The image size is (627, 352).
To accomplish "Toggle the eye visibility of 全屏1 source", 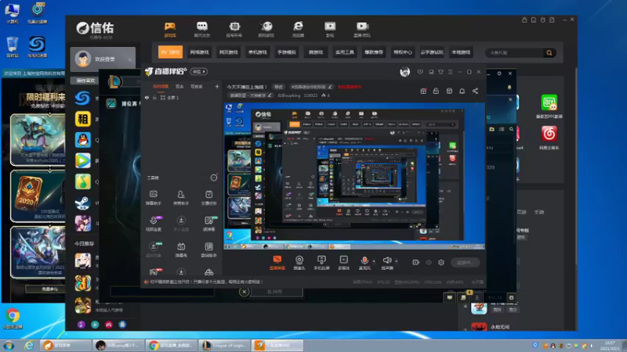I will tap(147, 97).
